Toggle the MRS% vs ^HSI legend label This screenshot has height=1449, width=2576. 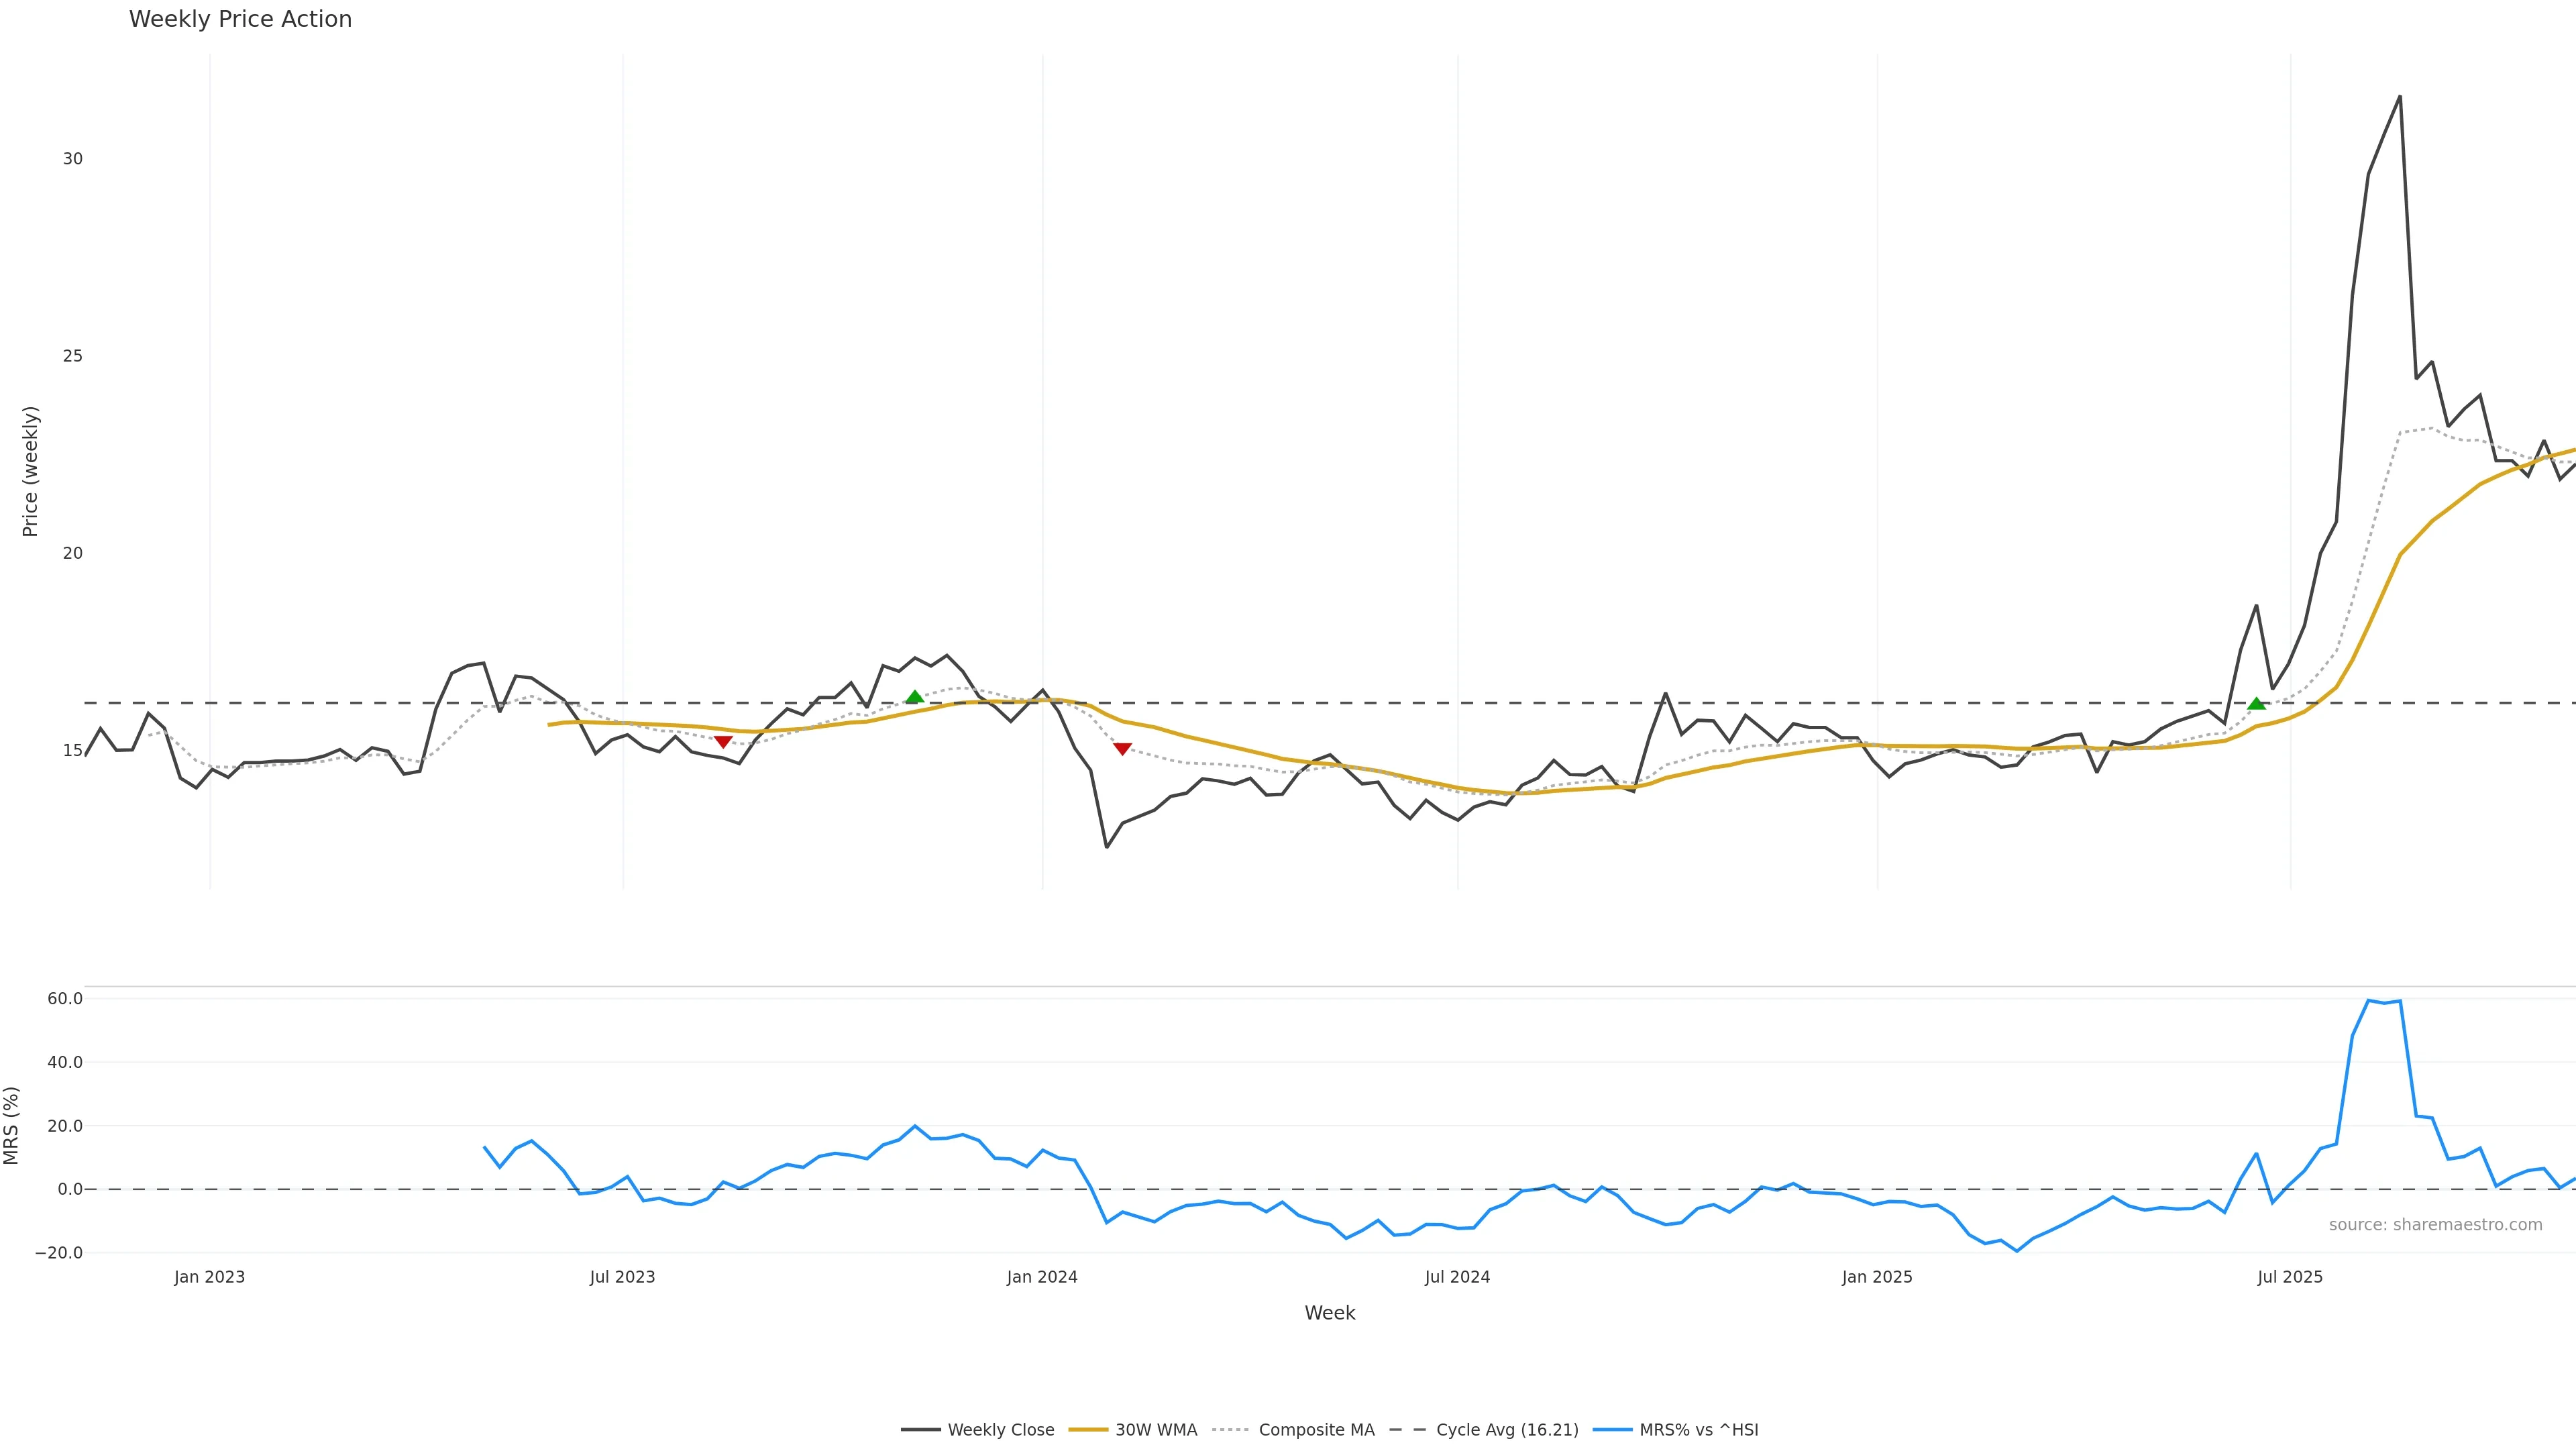(x=1698, y=1430)
